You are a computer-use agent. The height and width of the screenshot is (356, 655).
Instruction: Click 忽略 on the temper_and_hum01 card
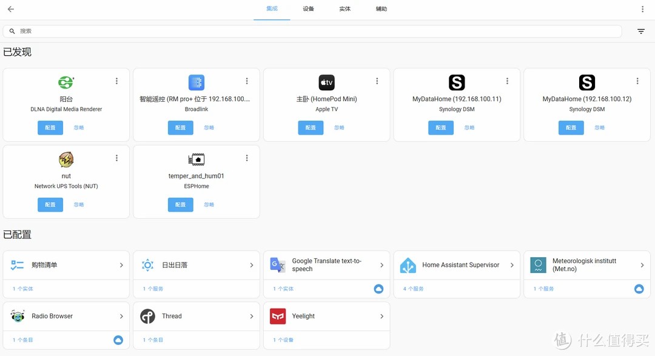[x=209, y=205]
